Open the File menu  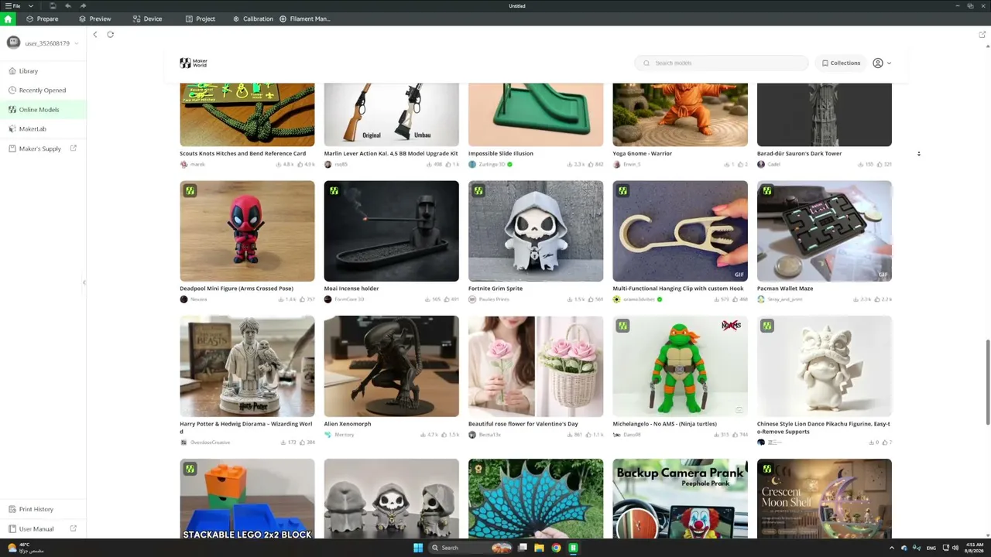[13, 5]
